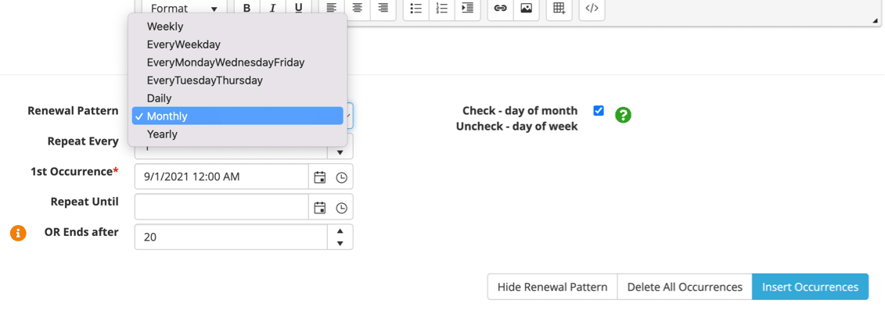Screen dimensions: 885x311
Task: Insert numbered list
Action: point(442,9)
